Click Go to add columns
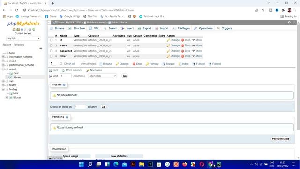 pyautogui.click(x=125, y=76)
